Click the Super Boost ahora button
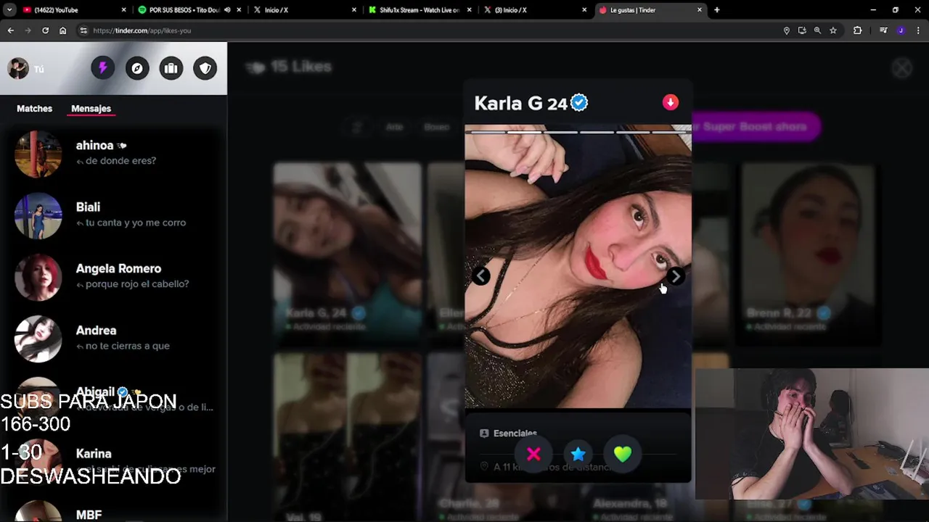This screenshot has height=522, width=929. click(756, 127)
